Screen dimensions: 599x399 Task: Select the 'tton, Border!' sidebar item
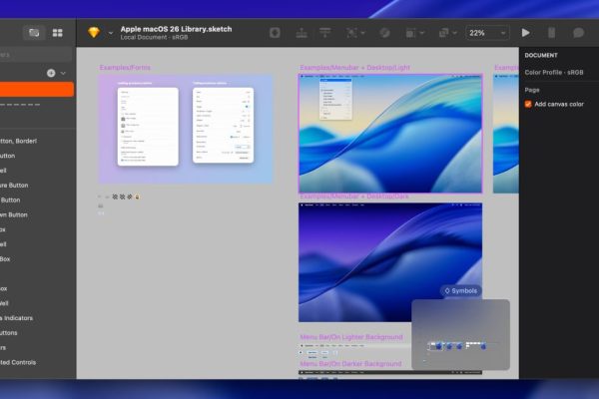coord(18,141)
